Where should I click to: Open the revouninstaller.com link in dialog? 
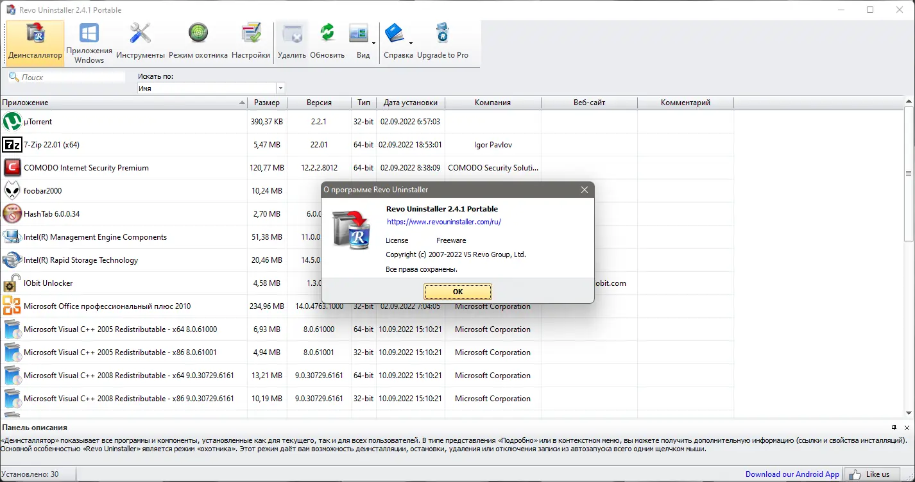pyautogui.click(x=444, y=222)
